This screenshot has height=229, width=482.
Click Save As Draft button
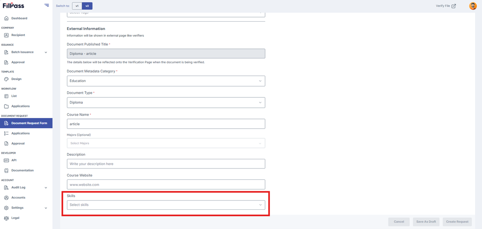426,222
